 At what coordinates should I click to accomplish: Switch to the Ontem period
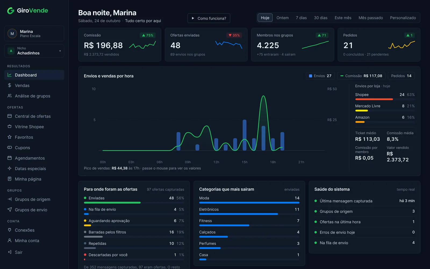tap(282, 18)
